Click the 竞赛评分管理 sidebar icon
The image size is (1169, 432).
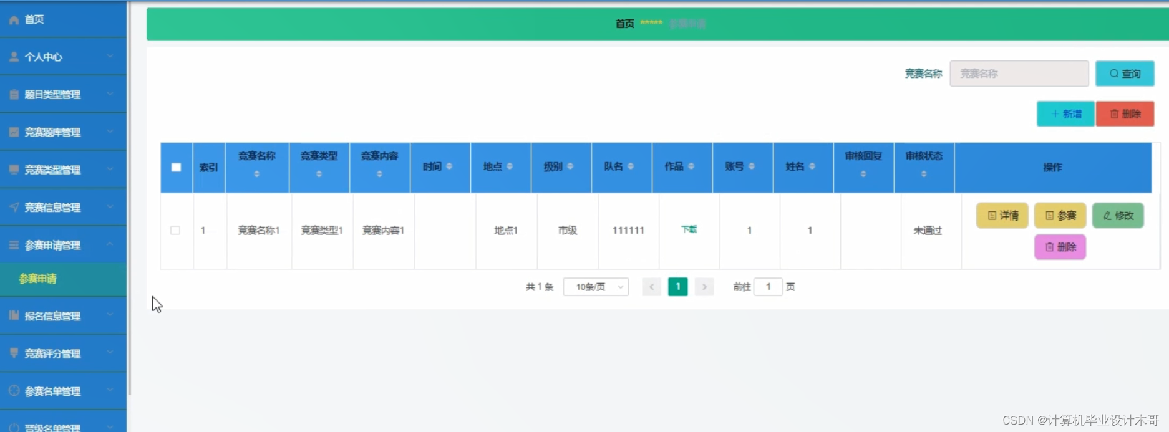(x=14, y=353)
